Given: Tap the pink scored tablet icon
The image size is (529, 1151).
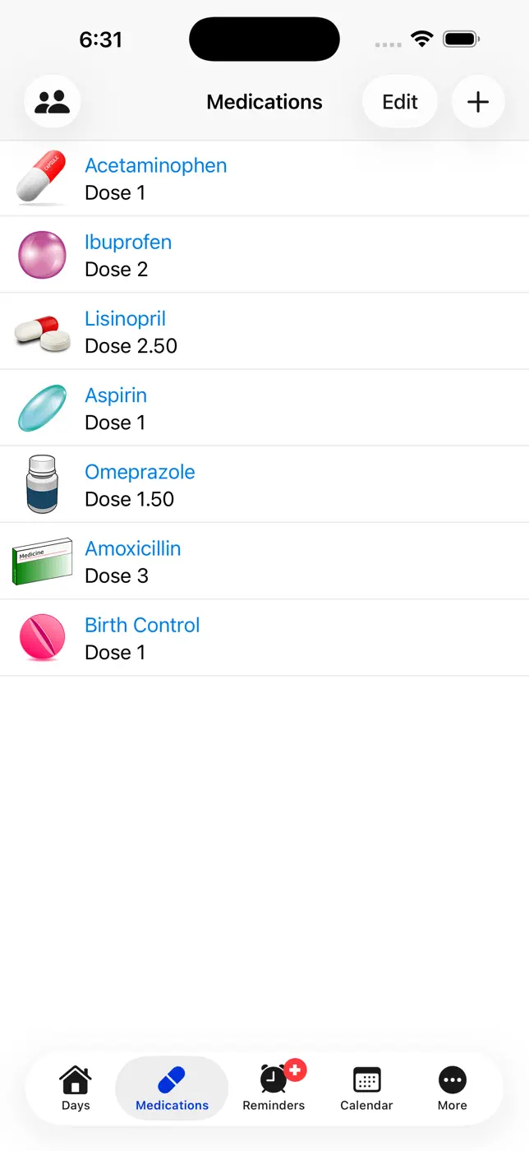Looking at the screenshot, I should pyautogui.click(x=42, y=637).
